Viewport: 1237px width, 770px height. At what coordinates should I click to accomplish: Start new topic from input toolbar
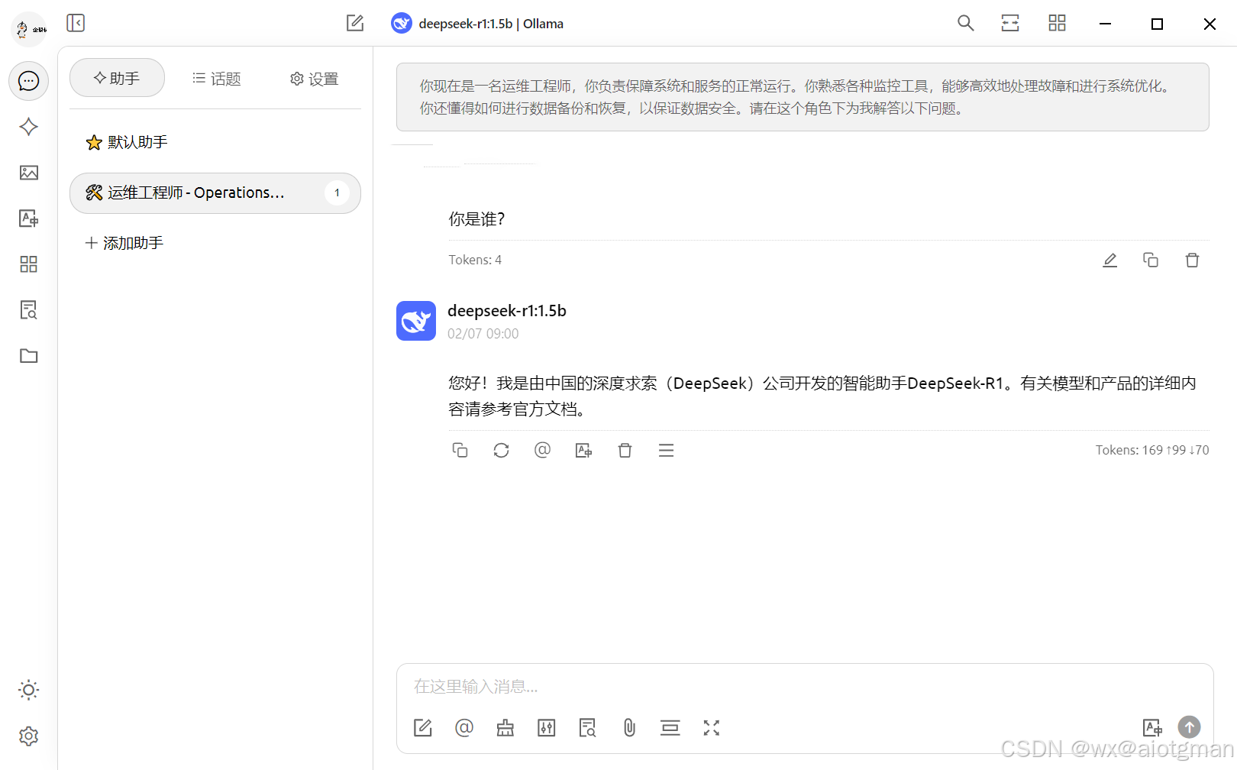coord(423,728)
